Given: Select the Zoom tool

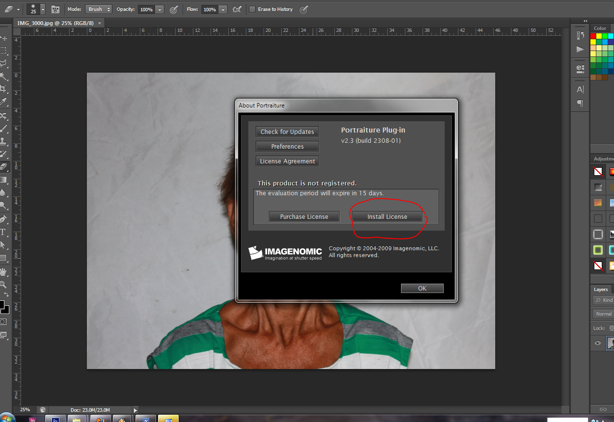Looking at the screenshot, I should [3, 284].
